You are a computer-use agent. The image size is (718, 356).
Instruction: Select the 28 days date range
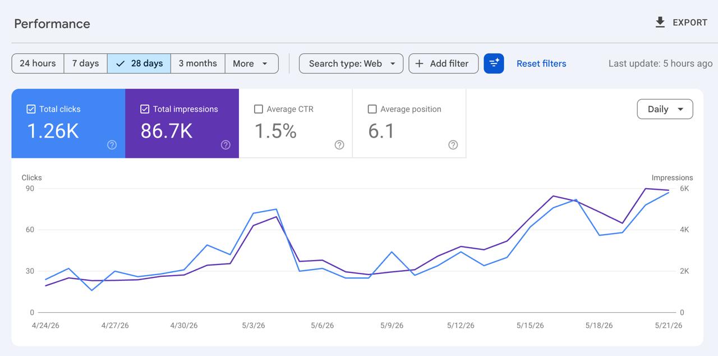point(139,63)
